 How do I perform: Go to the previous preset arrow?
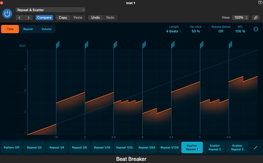pyautogui.click(x=20, y=18)
